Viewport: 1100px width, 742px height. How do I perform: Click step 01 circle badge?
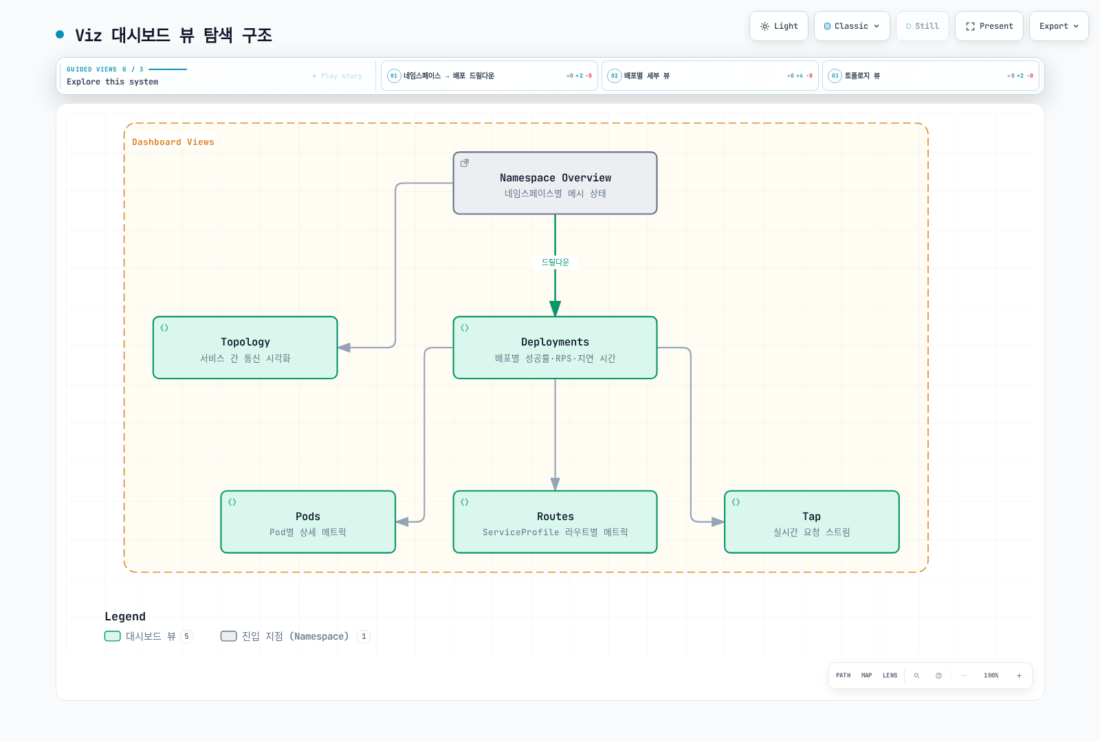(x=394, y=76)
